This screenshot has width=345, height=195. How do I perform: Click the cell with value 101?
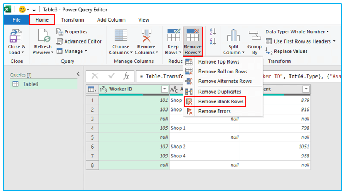pos(134,100)
